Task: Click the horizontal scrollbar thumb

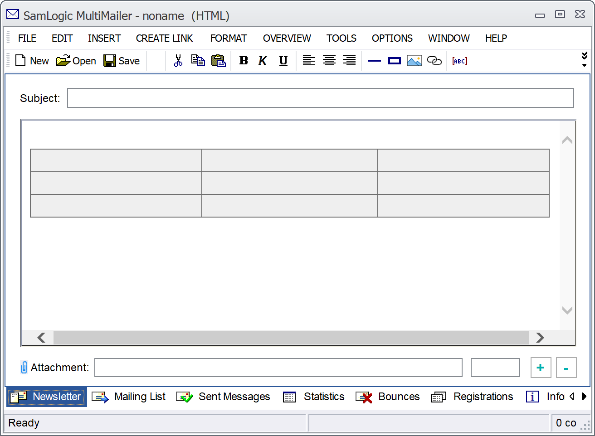Action: coord(291,338)
